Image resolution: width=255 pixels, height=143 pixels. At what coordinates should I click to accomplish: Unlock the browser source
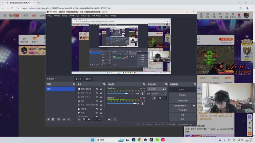(101, 109)
